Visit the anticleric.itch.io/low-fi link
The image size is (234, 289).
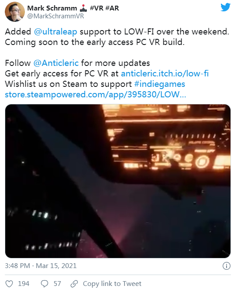165,73
